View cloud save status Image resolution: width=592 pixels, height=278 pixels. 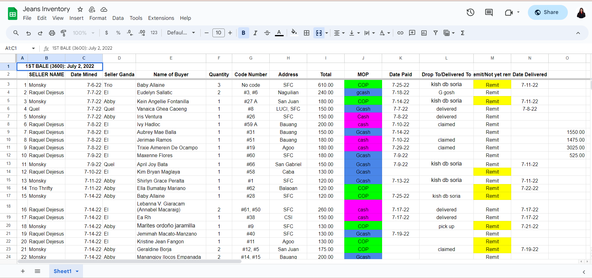pyautogui.click(x=104, y=9)
